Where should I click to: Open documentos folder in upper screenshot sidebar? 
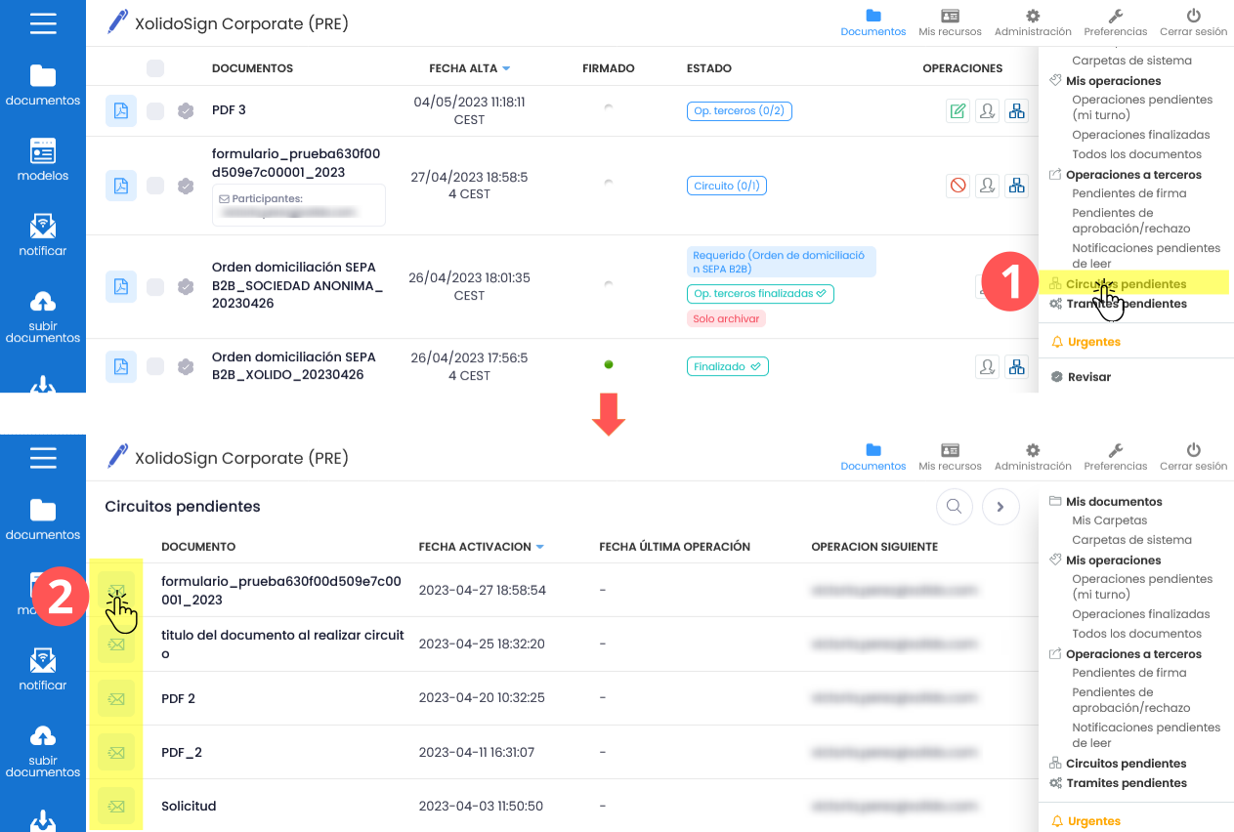point(43,85)
